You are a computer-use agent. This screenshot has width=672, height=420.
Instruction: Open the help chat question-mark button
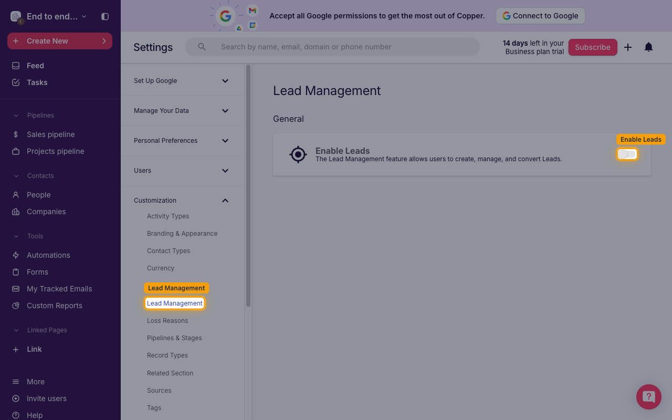[x=649, y=397]
